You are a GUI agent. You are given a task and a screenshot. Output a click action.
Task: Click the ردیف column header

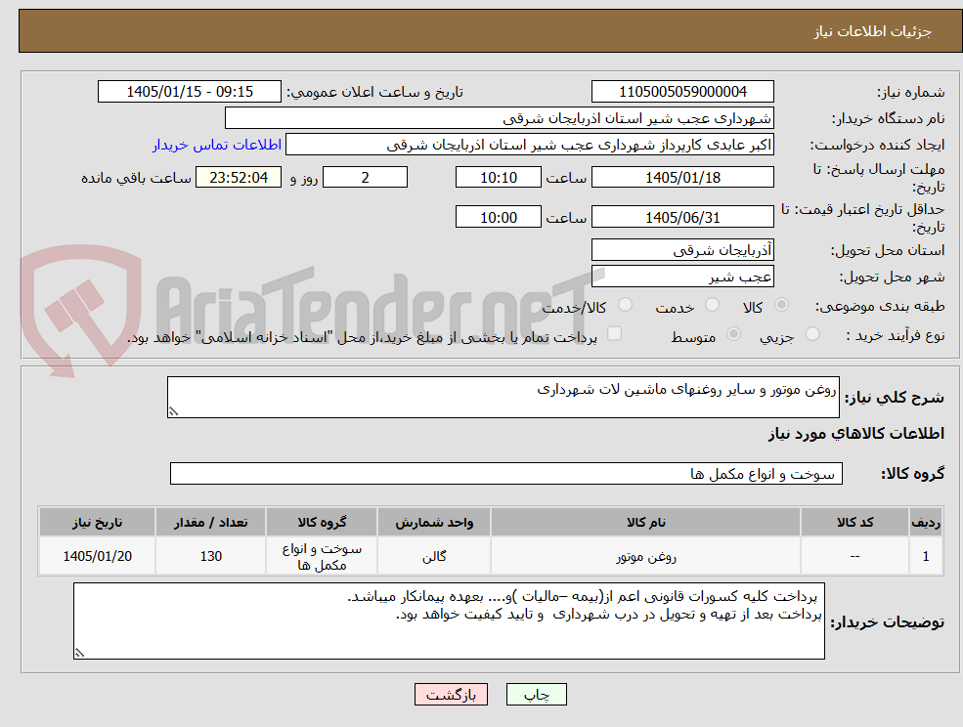point(926,522)
